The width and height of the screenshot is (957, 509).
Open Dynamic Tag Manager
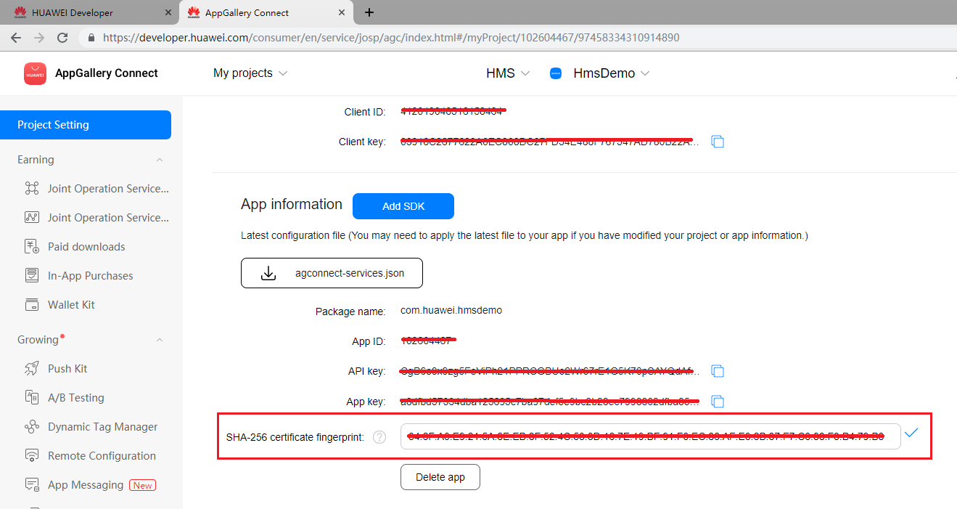tap(103, 427)
